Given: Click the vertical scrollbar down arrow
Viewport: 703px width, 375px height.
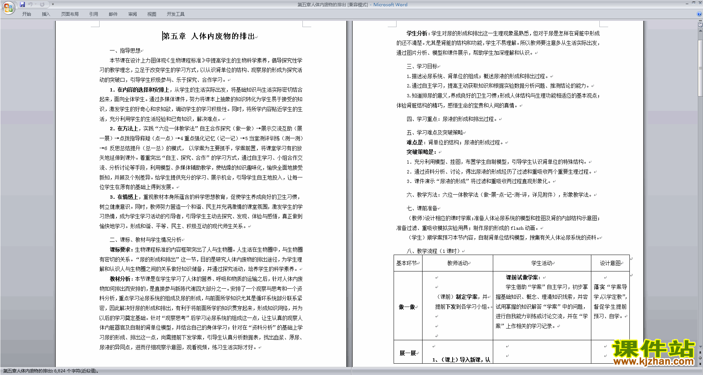Looking at the screenshot, I should pyautogui.click(x=700, y=346).
